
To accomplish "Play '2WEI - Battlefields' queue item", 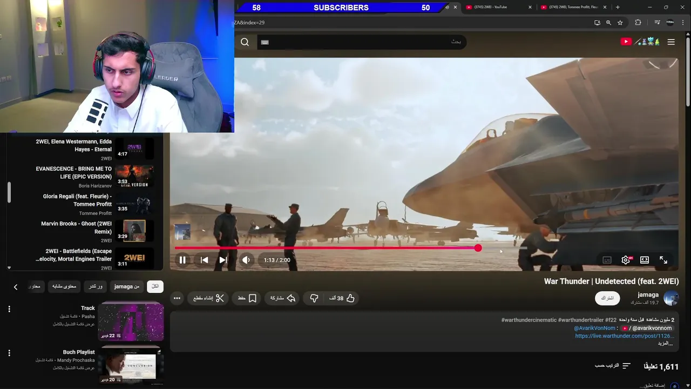I will click(81, 259).
